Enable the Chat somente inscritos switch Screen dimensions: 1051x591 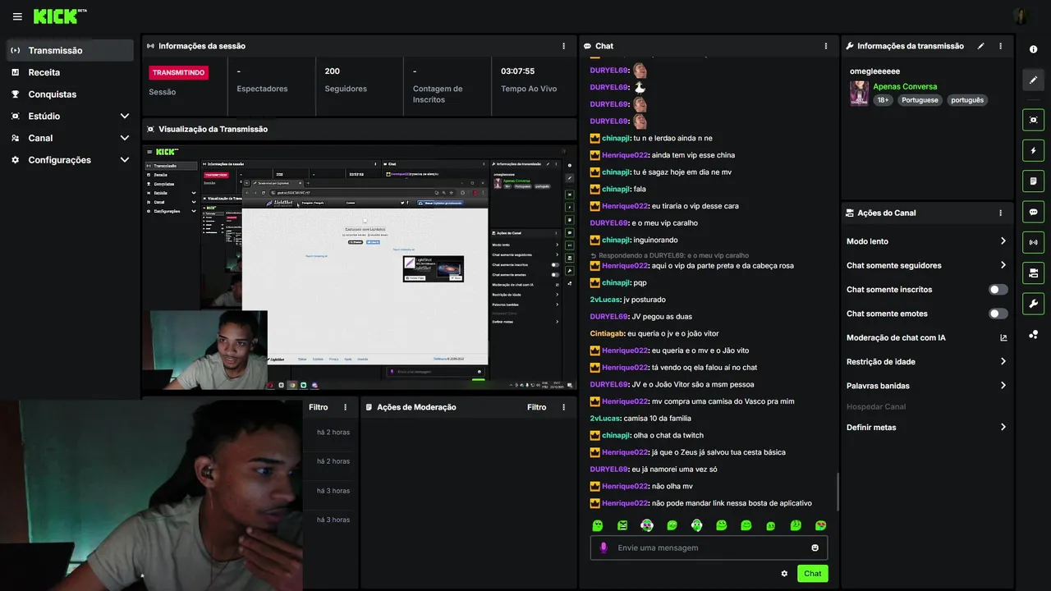click(998, 289)
